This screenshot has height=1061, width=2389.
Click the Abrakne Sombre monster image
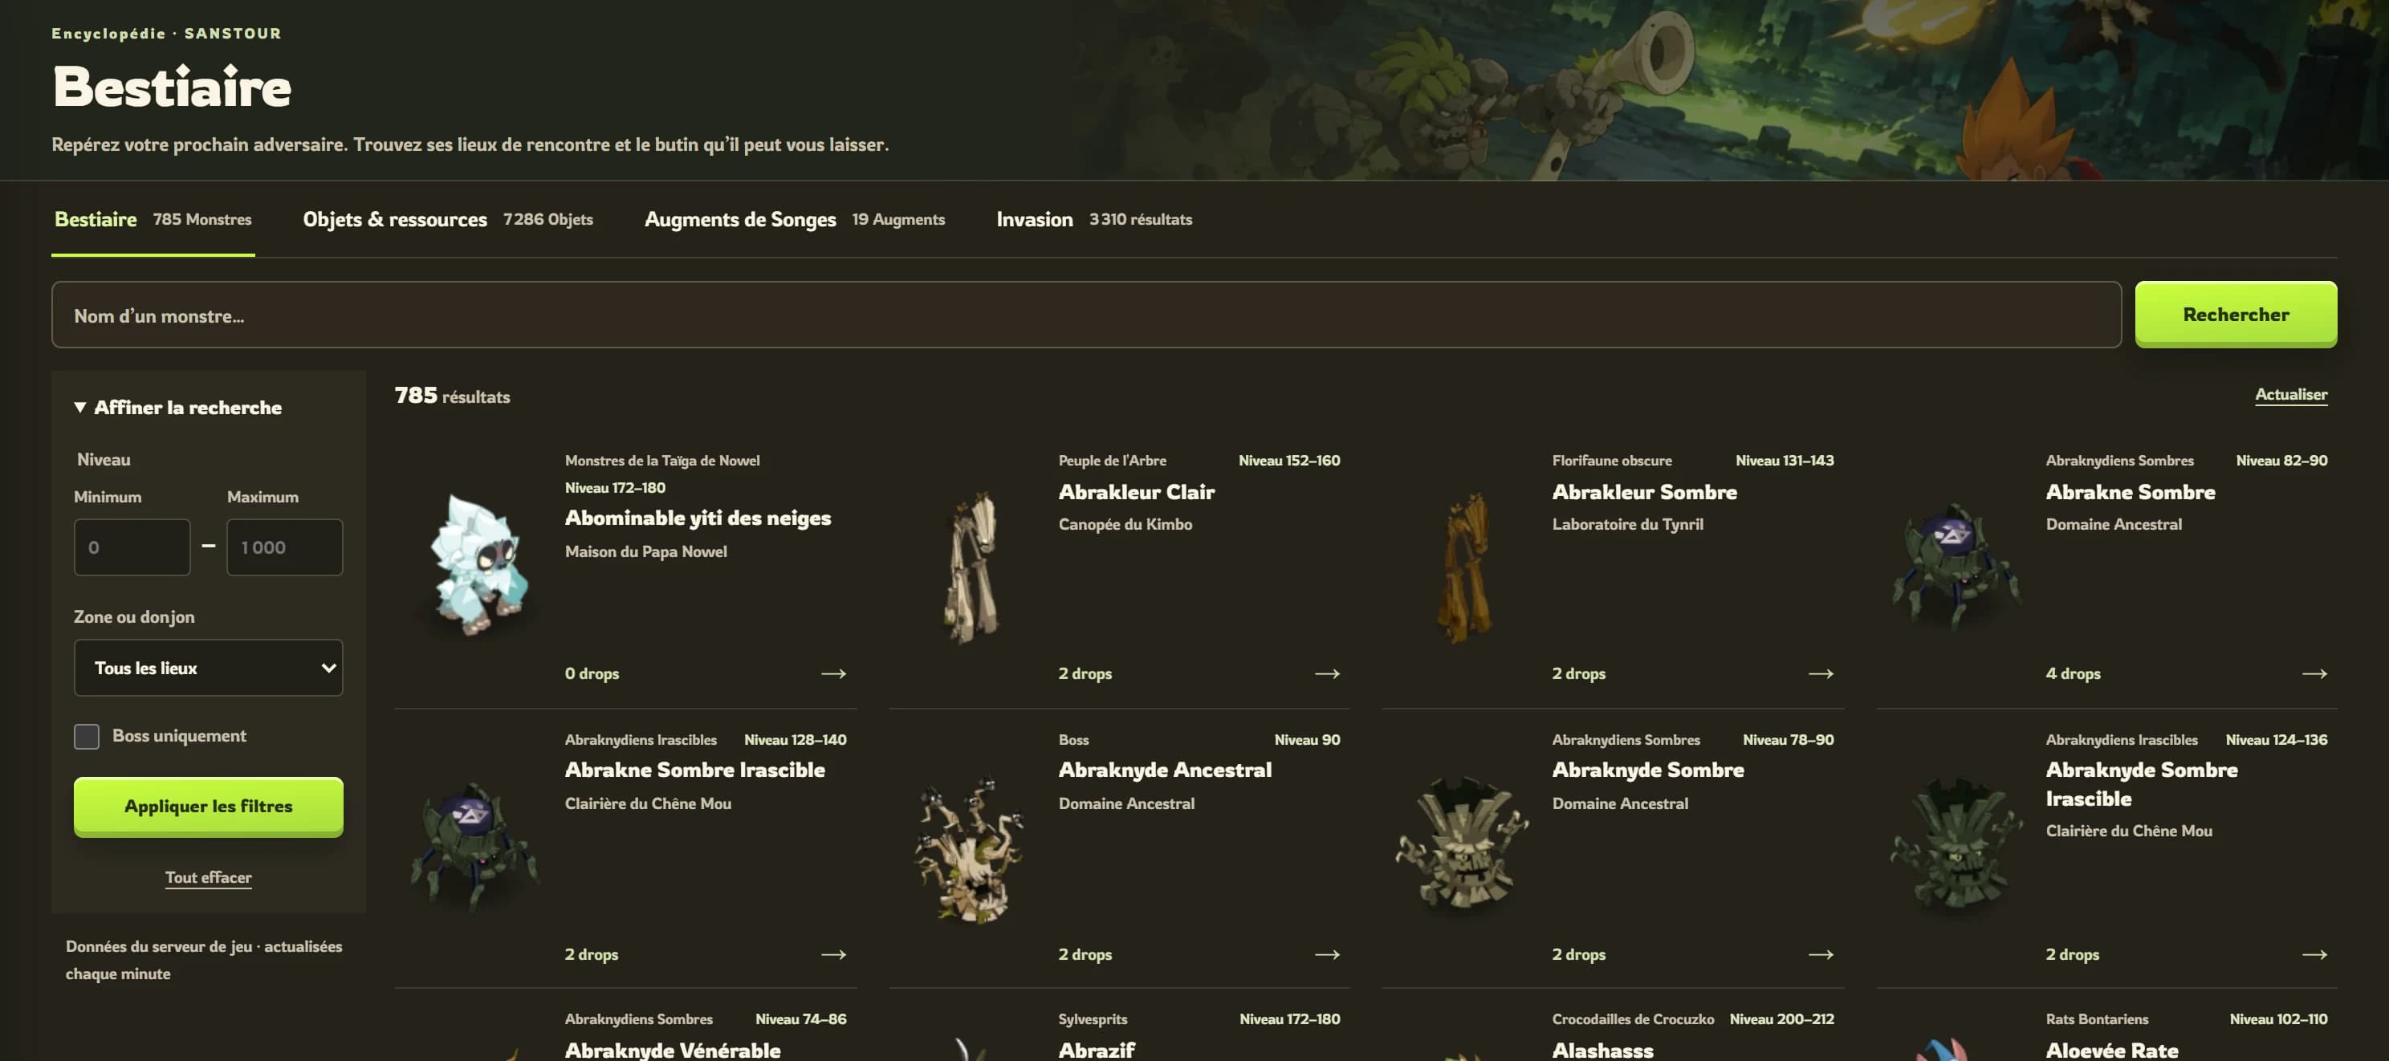click(x=1958, y=567)
